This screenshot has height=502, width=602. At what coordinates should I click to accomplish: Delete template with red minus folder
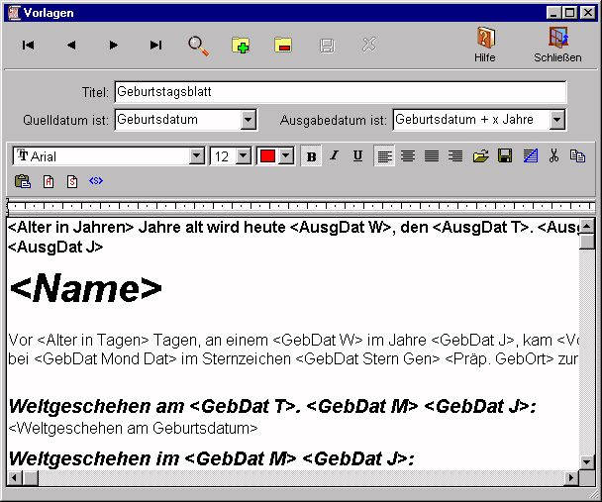283,45
